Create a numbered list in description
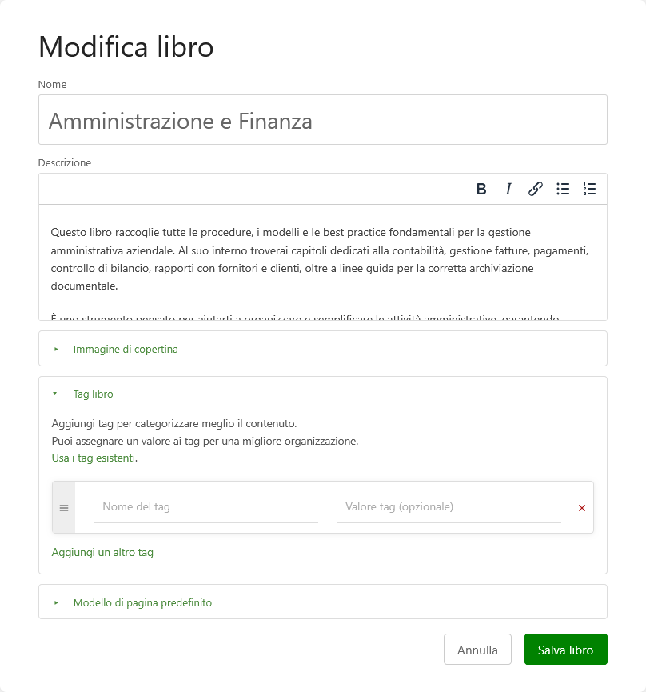 589,189
